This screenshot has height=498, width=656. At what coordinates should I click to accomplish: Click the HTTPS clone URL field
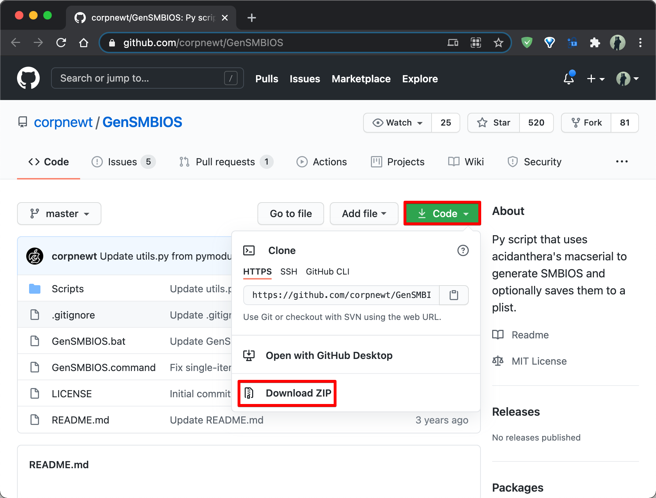[x=341, y=295]
